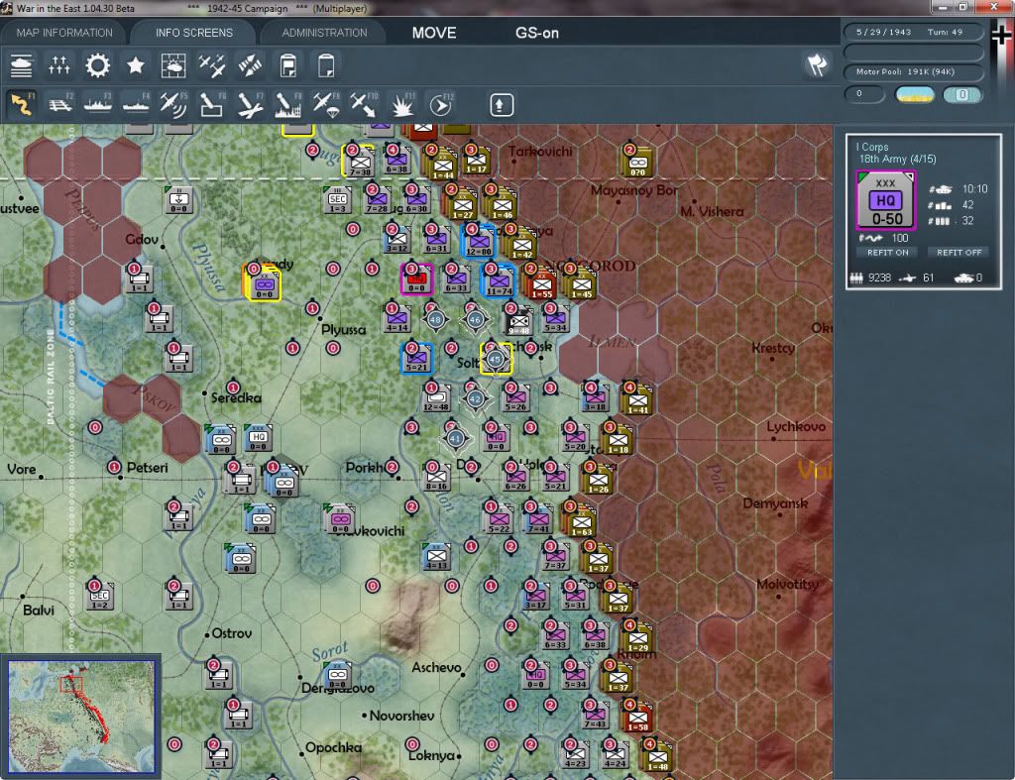Select the yellow-bordered unit near Gdov
The width and height of the screenshot is (1015, 780).
pos(264,284)
